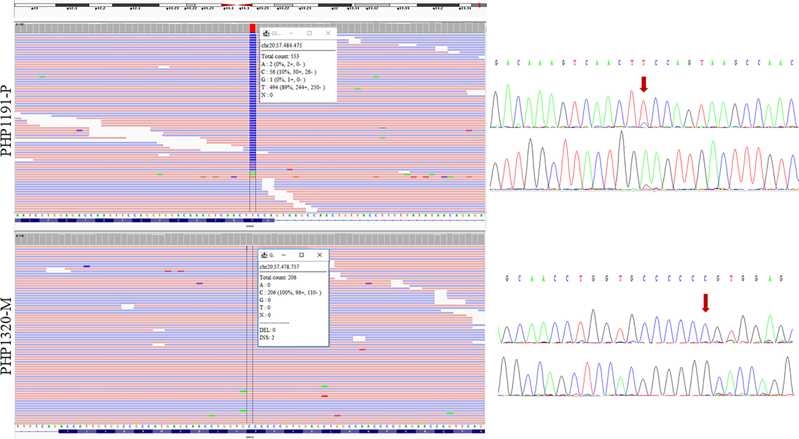Select the 'A : 2 (0%, 2+, 0- )' line
The width and height of the screenshot is (799, 439).
point(283,64)
